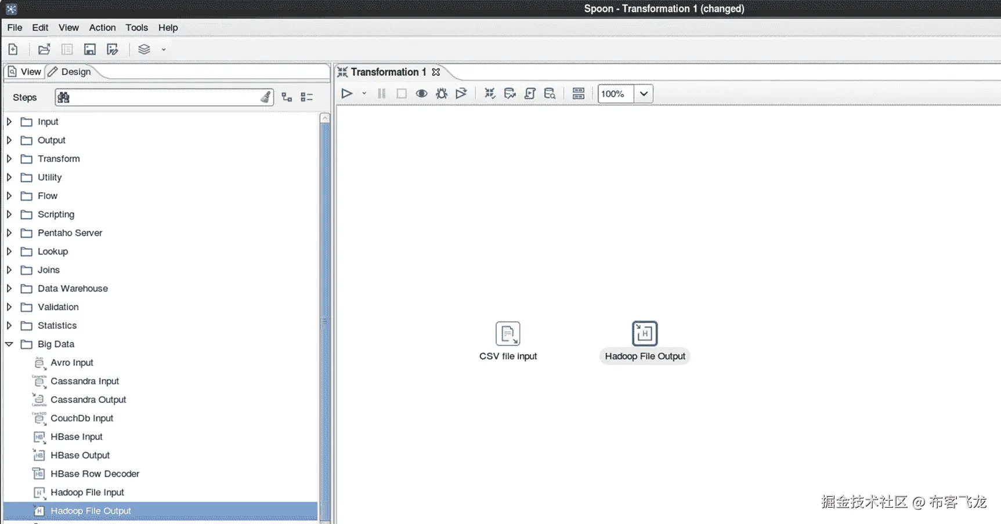Click the HBase Input step icon
Image resolution: width=1001 pixels, height=524 pixels.
click(39, 437)
